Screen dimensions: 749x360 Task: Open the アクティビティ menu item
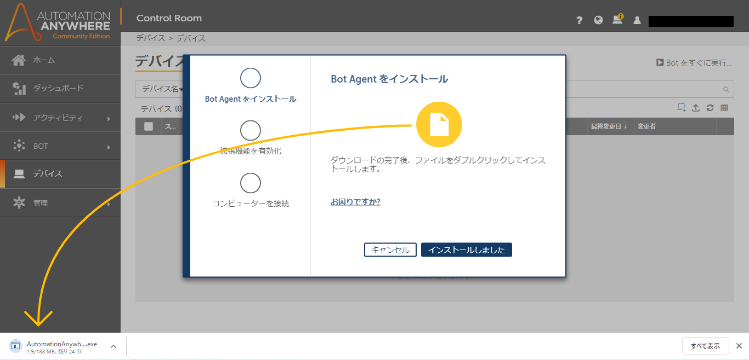pyautogui.click(x=60, y=117)
